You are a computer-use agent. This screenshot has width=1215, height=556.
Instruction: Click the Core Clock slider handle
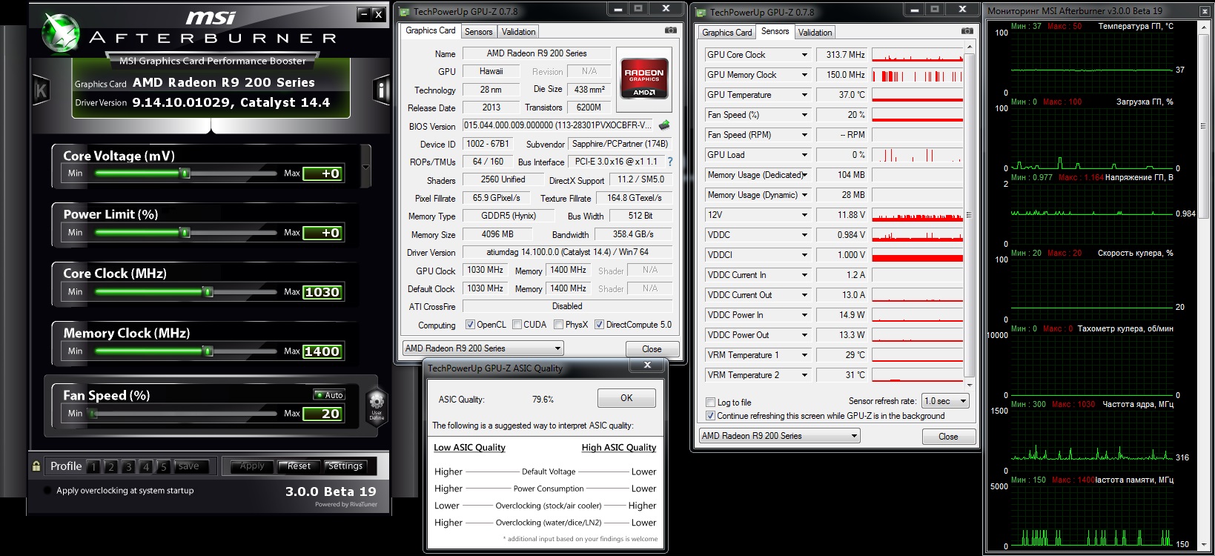point(208,292)
